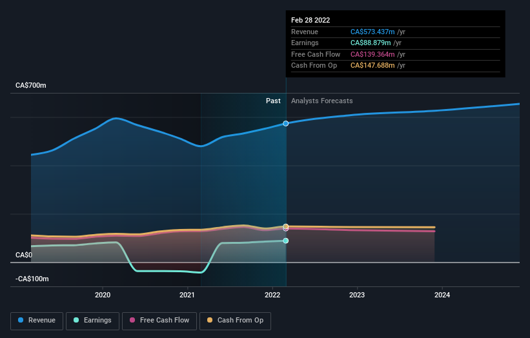Click the Revenue row label in tooltip

click(x=305, y=32)
